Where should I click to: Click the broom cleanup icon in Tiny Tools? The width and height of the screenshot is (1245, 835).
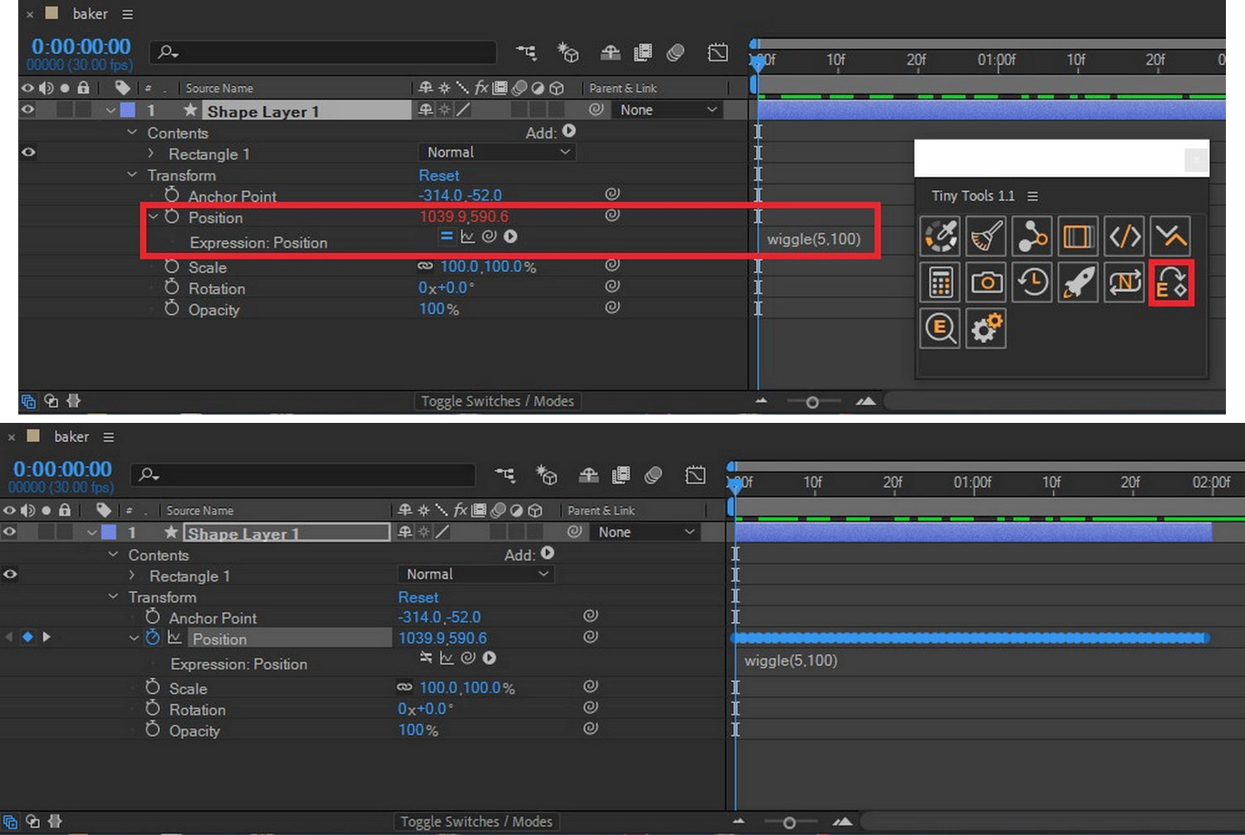pos(986,236)
